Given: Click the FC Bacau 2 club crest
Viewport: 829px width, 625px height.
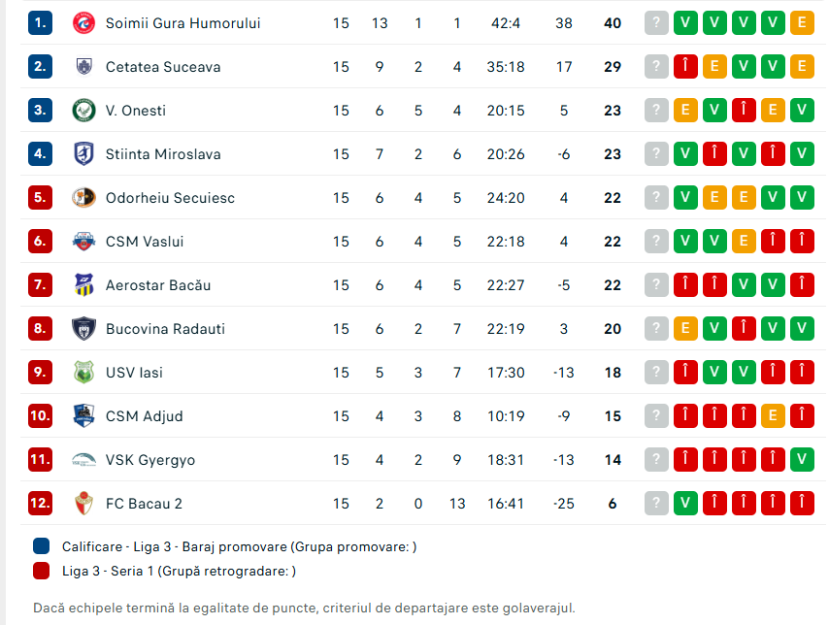Looking at the screenshot, I should coord(84,504).
